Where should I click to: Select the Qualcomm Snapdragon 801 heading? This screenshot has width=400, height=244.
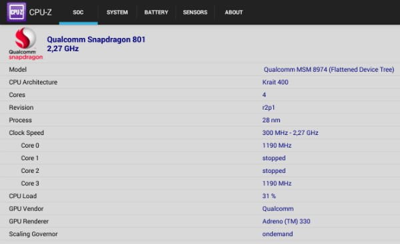tap(96, 39)
